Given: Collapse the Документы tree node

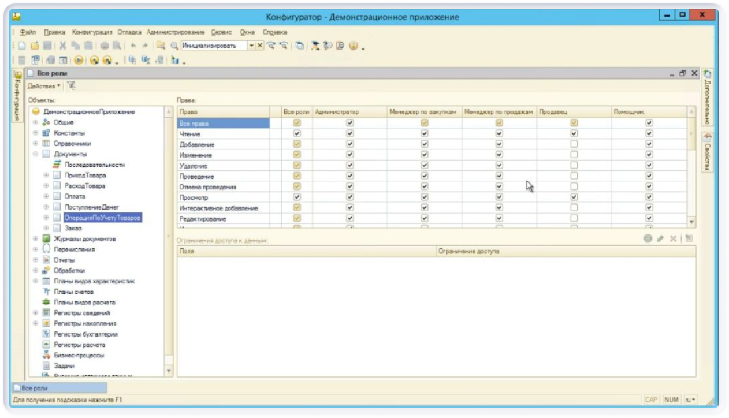Looking at the screenshot, I should [x=36, y=154].
